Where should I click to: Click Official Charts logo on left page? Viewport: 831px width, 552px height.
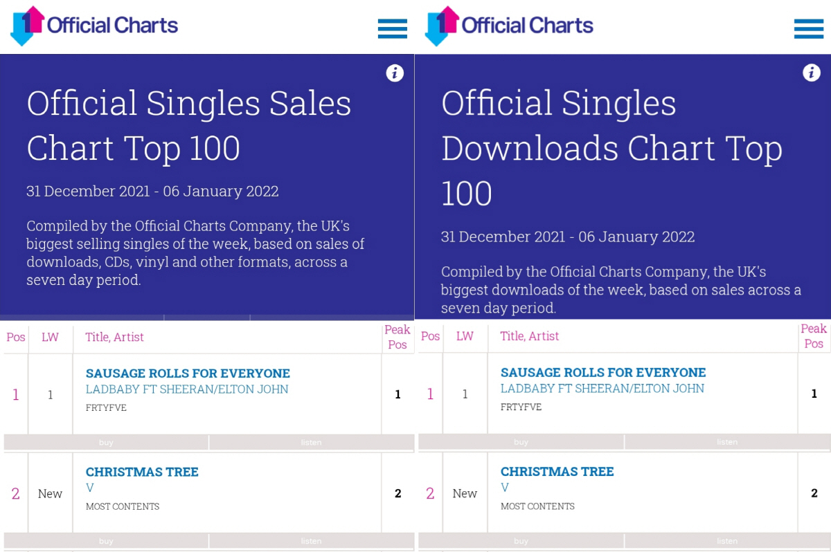(94, 26)
